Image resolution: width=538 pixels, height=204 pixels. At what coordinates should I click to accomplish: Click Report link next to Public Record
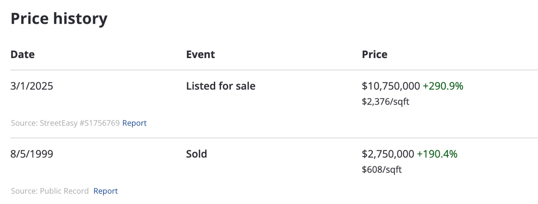(x=106, y=191)
